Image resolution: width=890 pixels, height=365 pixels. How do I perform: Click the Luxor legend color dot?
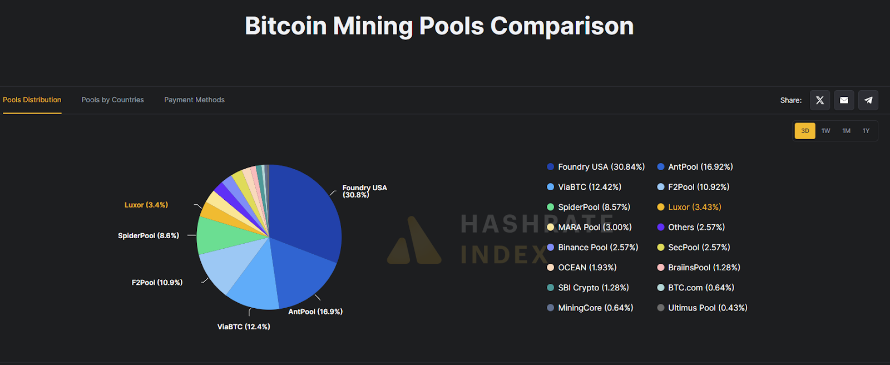(x=661, y=207)
